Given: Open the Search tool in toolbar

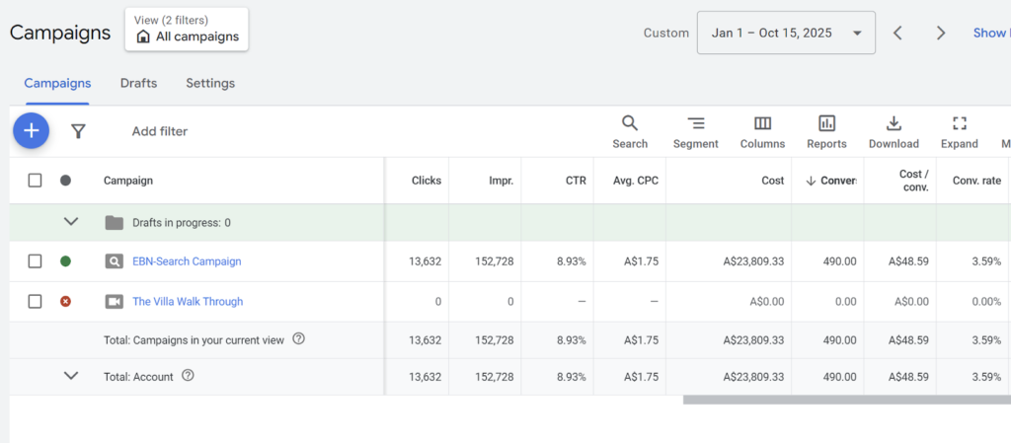Looking at the screenshot, I should coord(630,132).
